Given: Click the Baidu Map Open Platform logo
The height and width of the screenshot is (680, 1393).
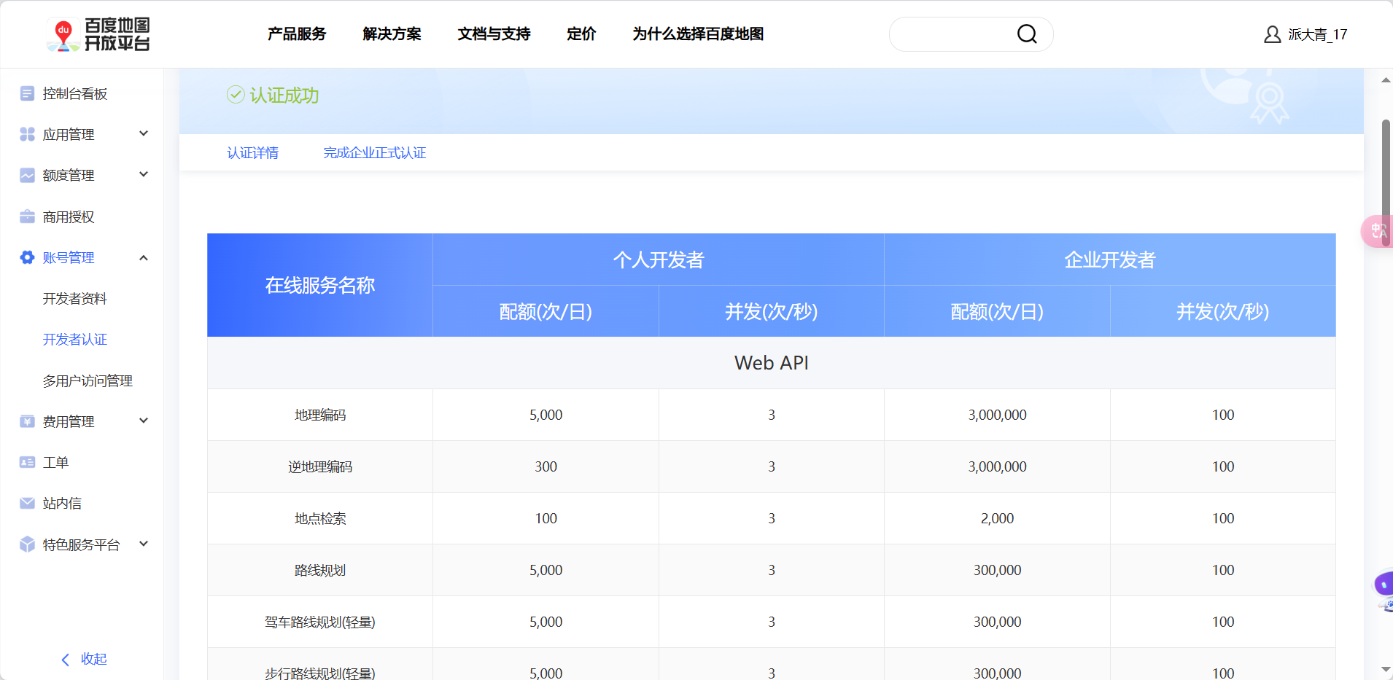Looking at the screenshot, I should click(x=98, y=34).
